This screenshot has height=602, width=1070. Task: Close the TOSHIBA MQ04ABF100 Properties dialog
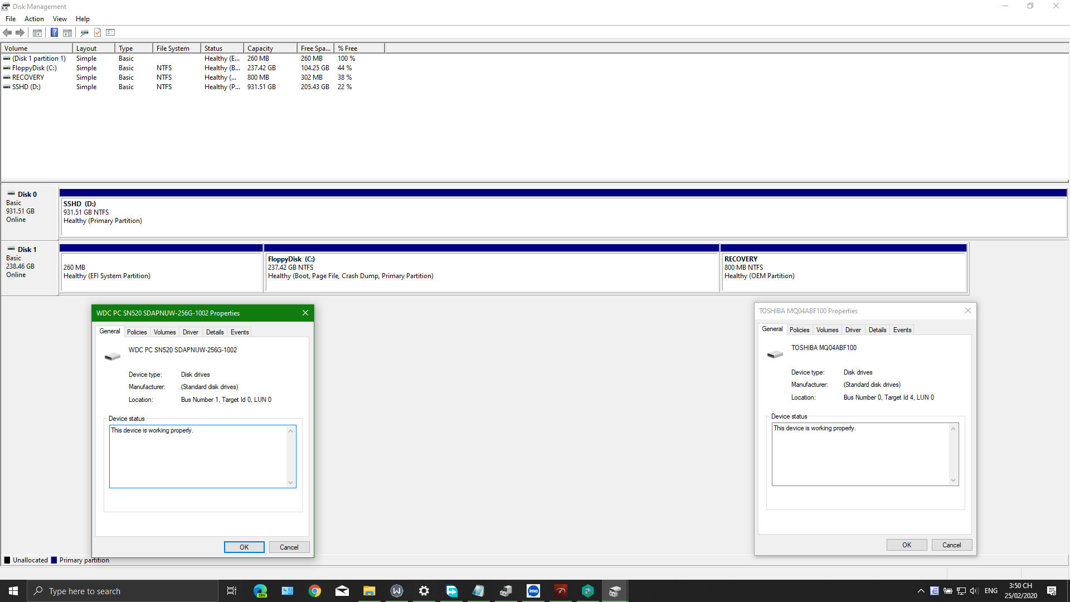(x=968, y=310)
